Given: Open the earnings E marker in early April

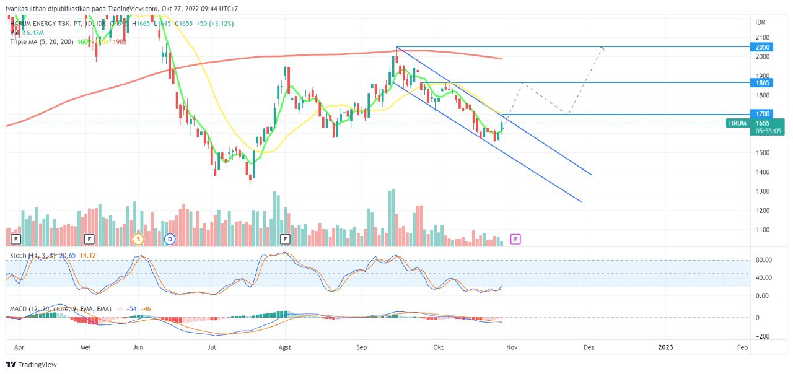Looking at the screenshot, I should coord(15,238).
